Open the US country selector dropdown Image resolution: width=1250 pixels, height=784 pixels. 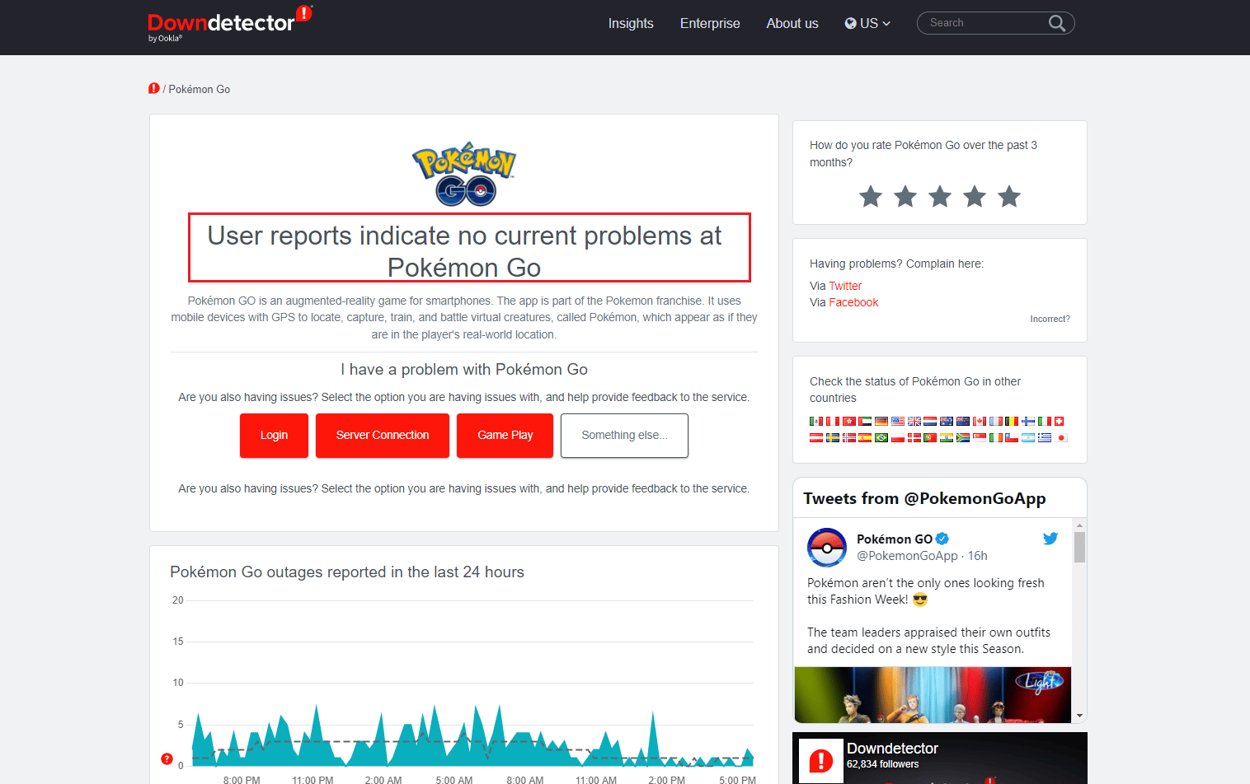pyautogui.click(x=867, y=23)
